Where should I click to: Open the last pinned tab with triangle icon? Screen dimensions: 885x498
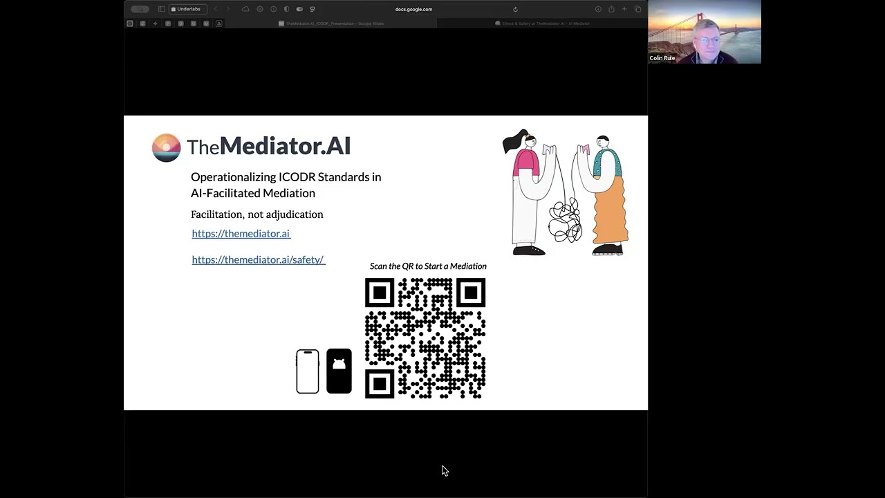pos(219,23)
